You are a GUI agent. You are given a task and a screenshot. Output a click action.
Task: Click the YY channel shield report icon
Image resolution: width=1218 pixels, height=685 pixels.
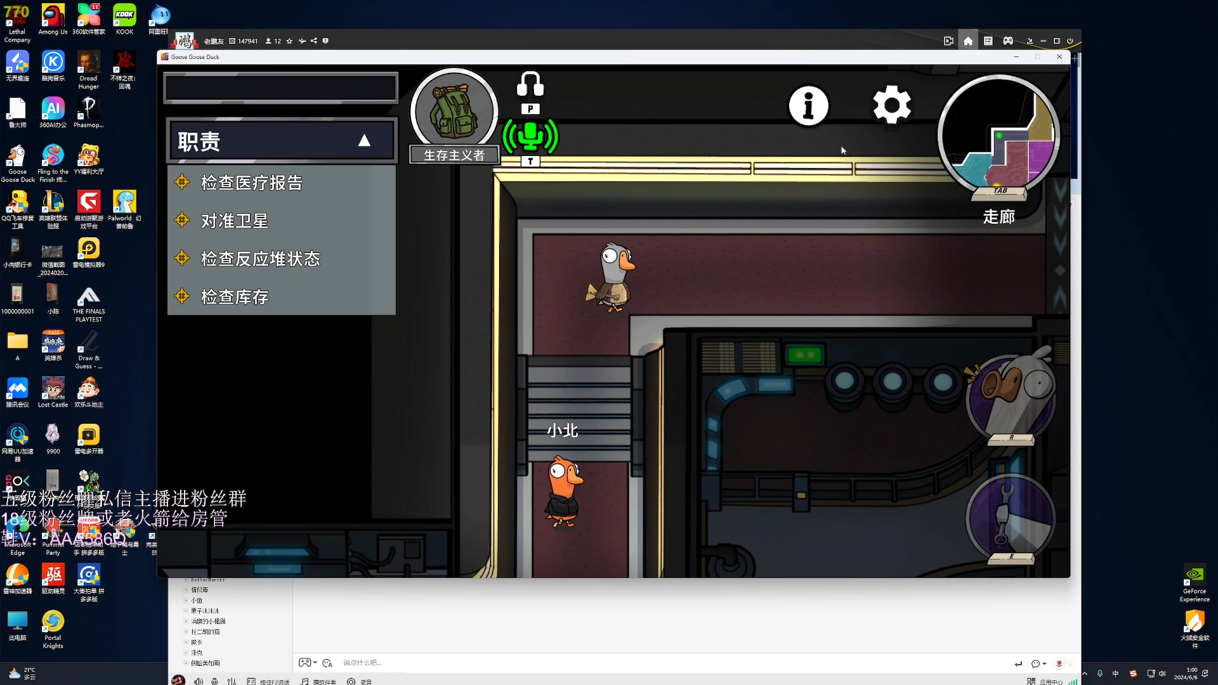coord(325,41)
